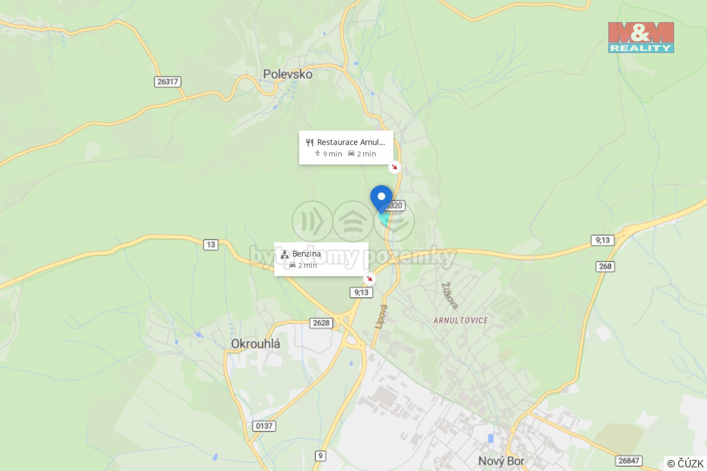This screenshot has width=707, height=471.
Task: Click the M&M Reality logo
Action: (x=641, y=37)
